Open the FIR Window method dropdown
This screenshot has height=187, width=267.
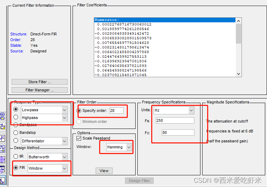coord(64,169)
